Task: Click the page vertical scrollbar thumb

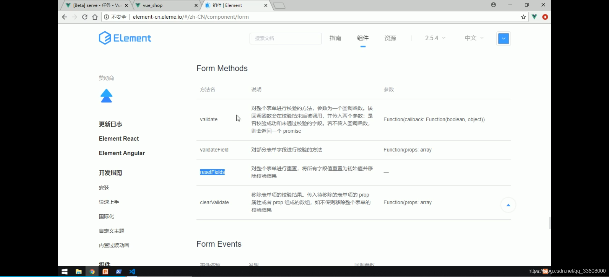Action: click(x=549, y=223)
